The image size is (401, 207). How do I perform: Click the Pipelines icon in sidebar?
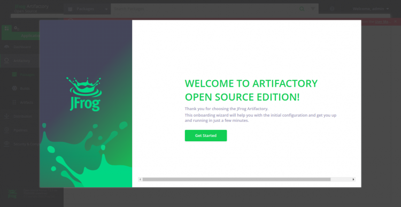coord(6,130)
